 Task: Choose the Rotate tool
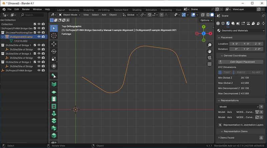54,52
